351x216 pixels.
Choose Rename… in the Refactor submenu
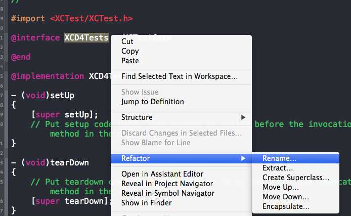[x=279, y=158]
